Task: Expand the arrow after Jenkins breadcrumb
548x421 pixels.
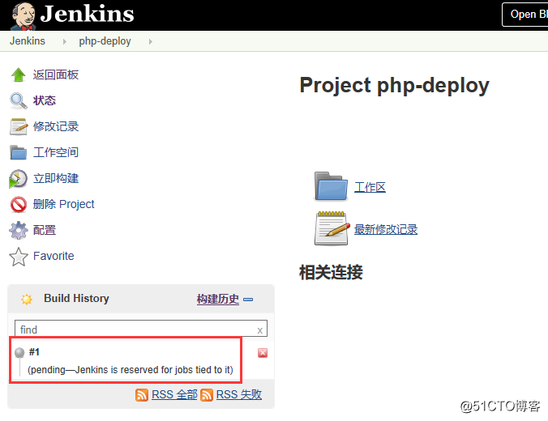Action: pos(64,41)
